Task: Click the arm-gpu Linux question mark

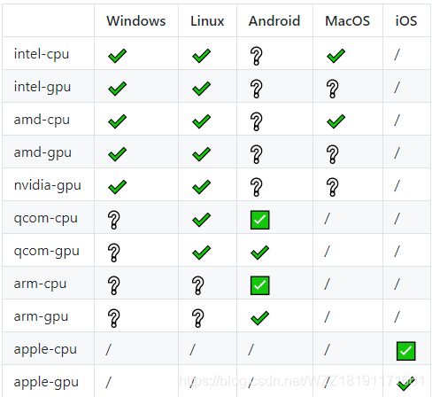Action: (x=197, y=318)
